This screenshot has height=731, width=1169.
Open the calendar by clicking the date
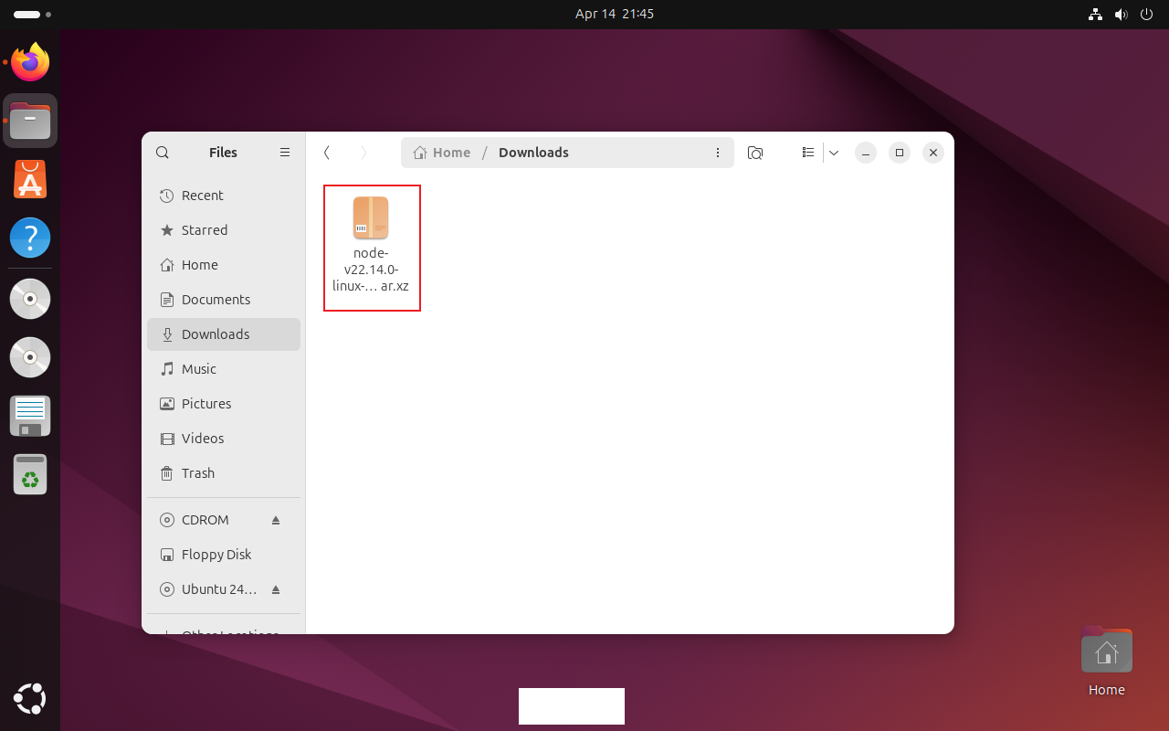pos(615,14)
